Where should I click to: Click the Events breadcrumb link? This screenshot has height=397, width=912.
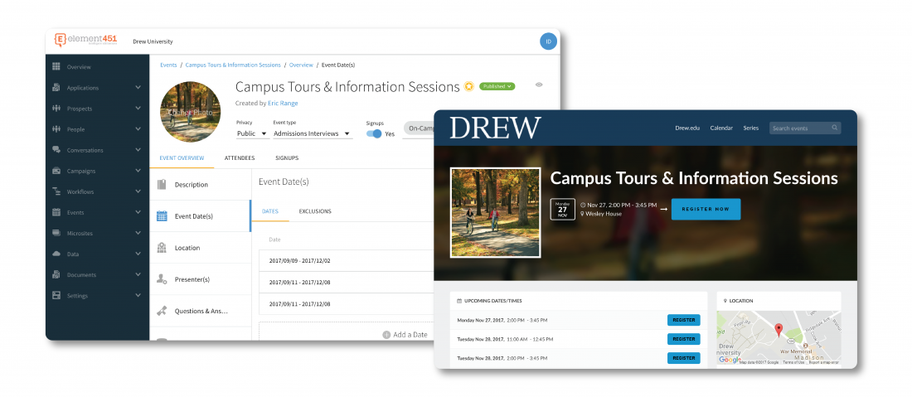(x=168, y=65)
